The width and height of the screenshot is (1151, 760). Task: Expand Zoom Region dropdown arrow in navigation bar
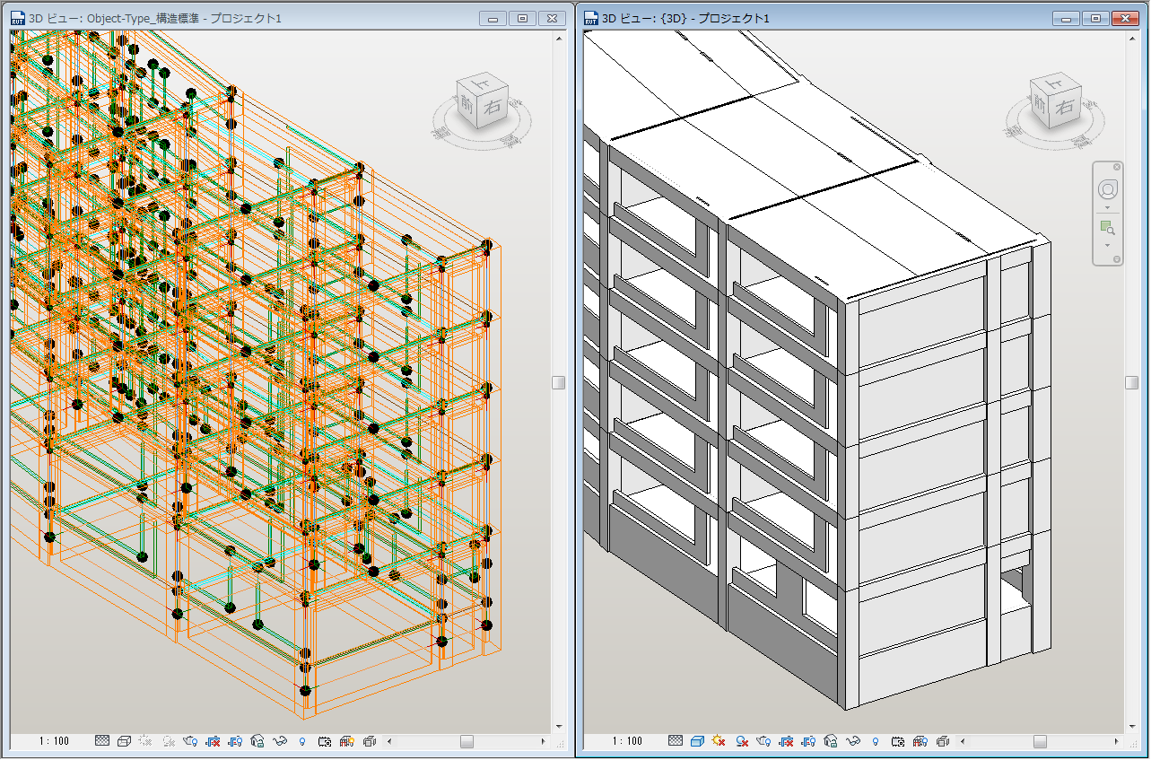click(x=1108, y=246)
